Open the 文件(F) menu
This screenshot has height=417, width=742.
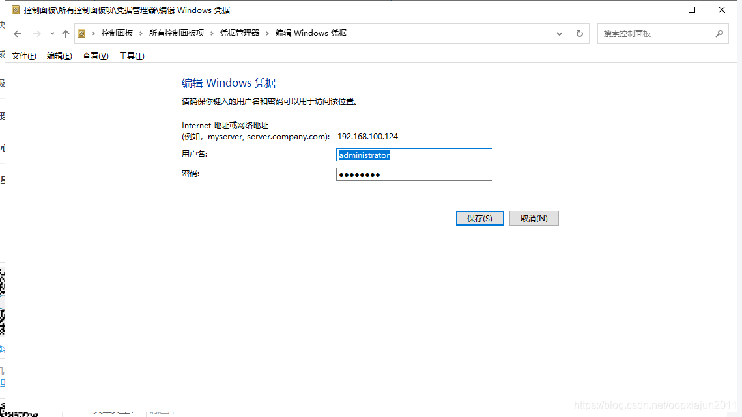point(23,56)
